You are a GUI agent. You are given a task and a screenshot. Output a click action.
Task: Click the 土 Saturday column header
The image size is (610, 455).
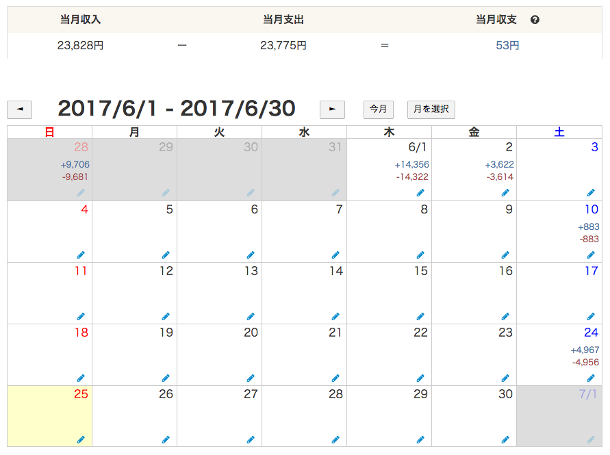pos(559,132)
